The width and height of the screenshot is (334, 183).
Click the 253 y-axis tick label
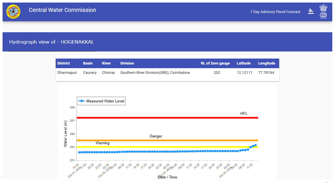[x=72, y=147]
